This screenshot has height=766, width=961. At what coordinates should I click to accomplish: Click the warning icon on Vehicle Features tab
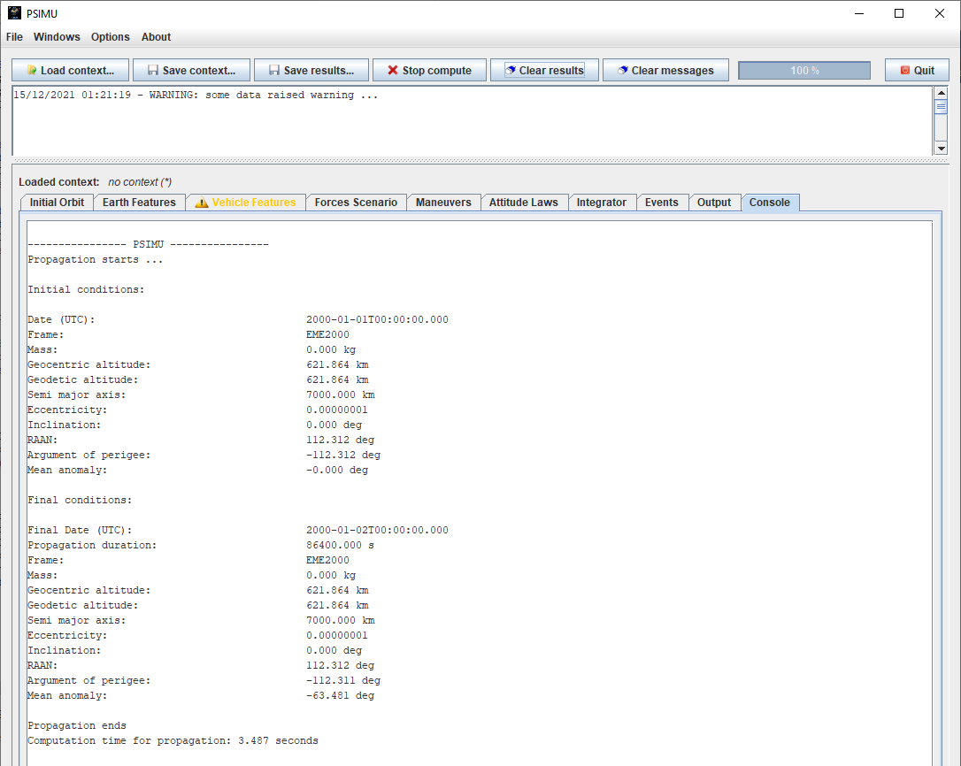pos(202,203)
